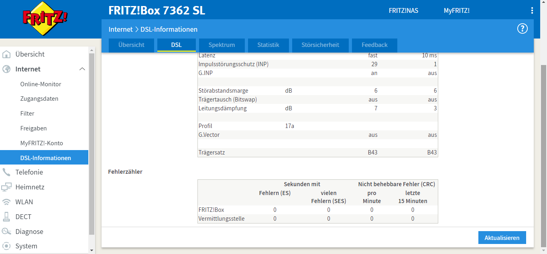Screen dimensions: 547x254
Task: Click the Telefonie phone icon
Action: (6, 172)
